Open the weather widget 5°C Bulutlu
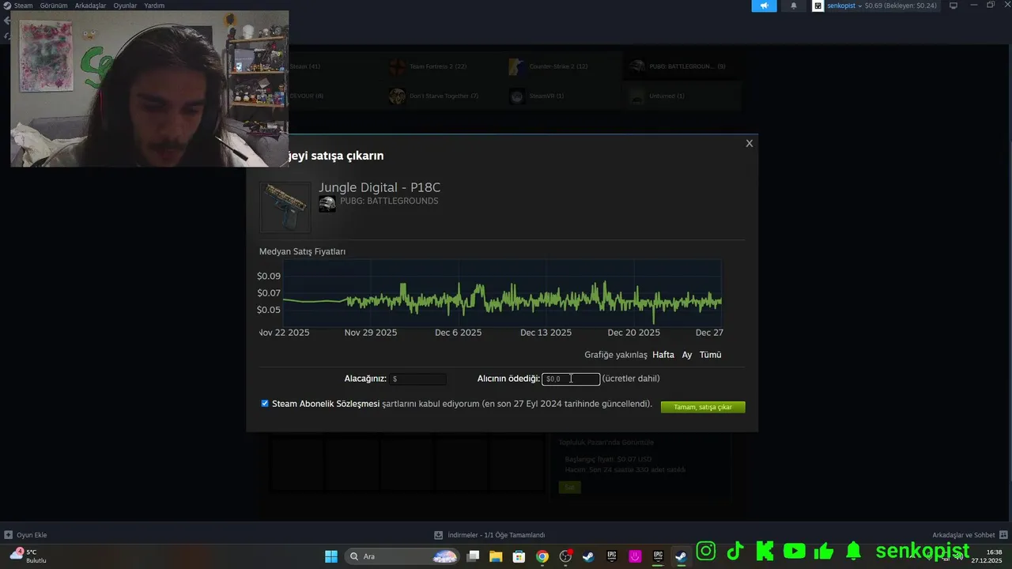This screenshot has width=1012, height=569. [28, 556]
